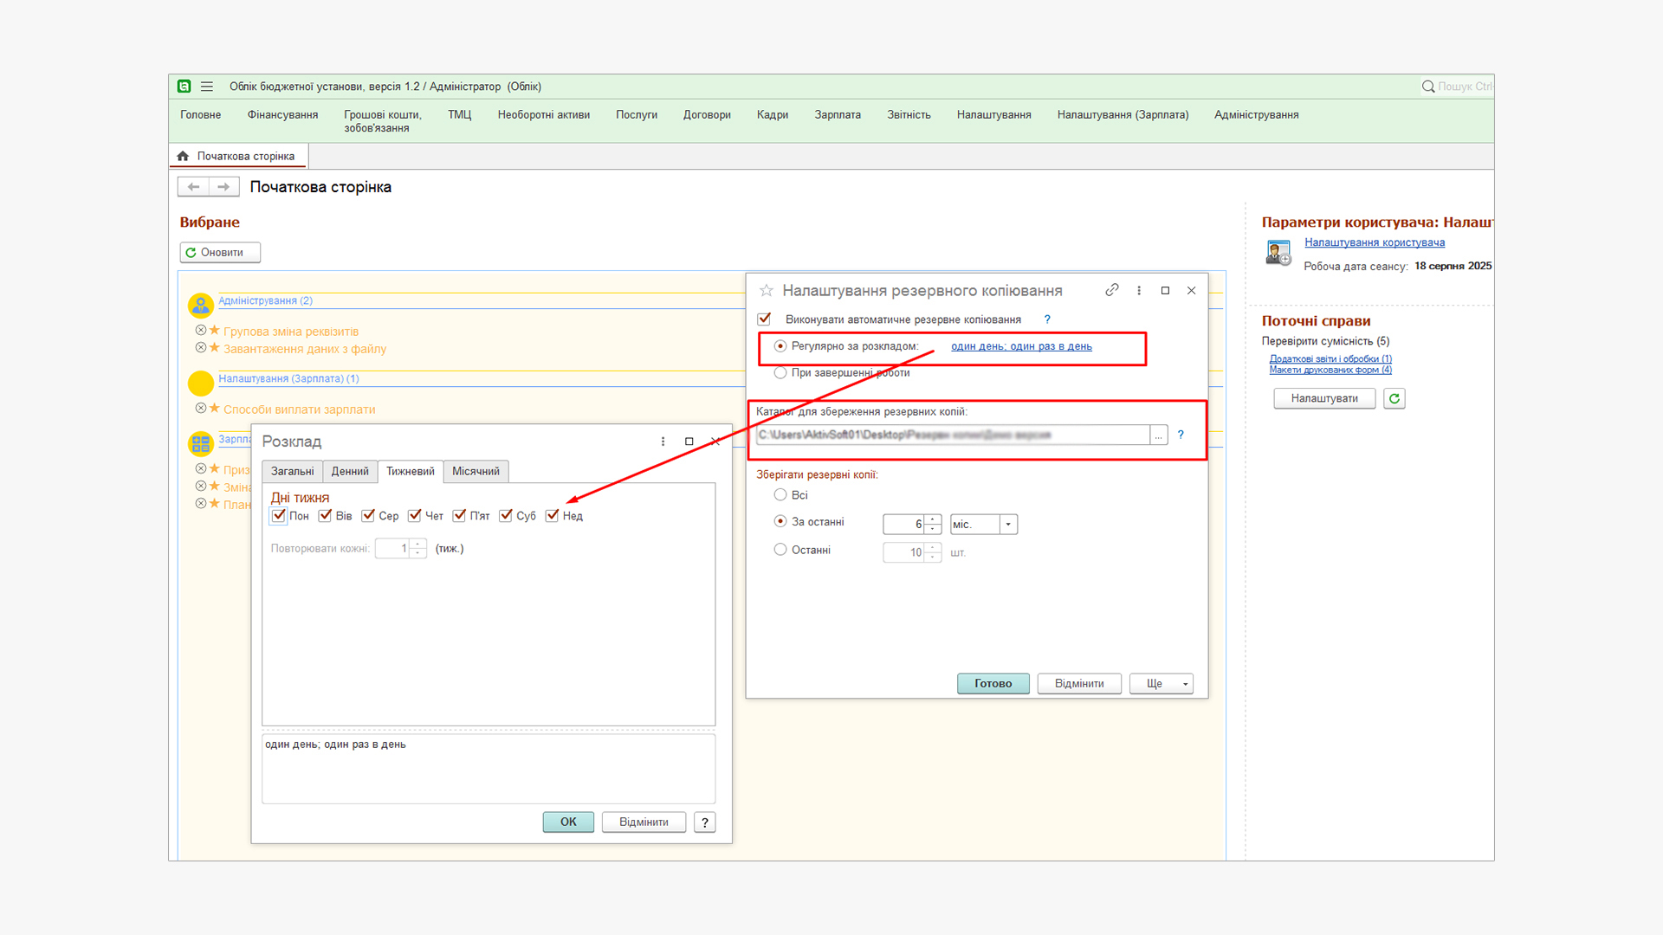Click the back navigation arrow
This screenshot has width=1663, height=935.
[x=194, y=187]
